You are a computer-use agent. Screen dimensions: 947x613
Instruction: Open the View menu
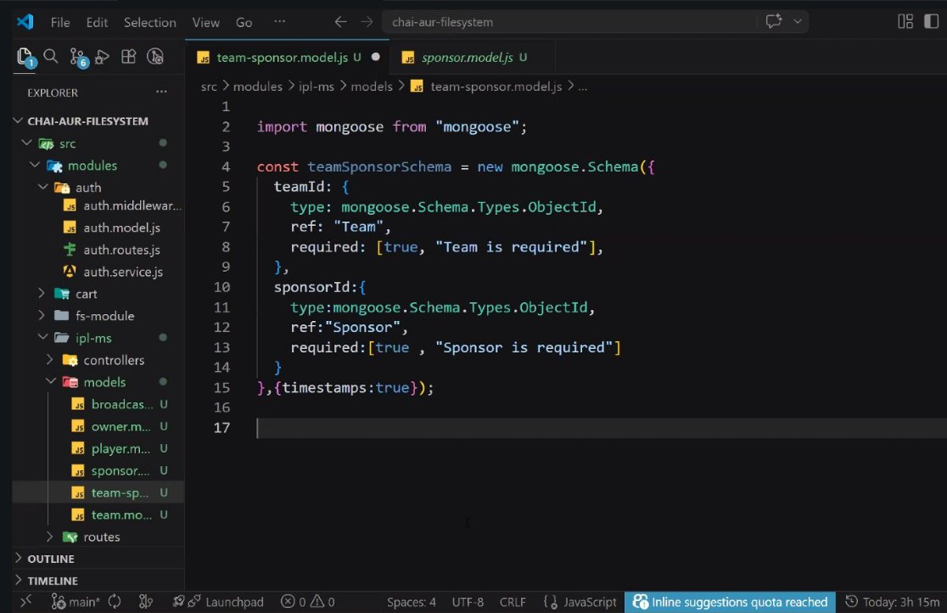point(206,22)
